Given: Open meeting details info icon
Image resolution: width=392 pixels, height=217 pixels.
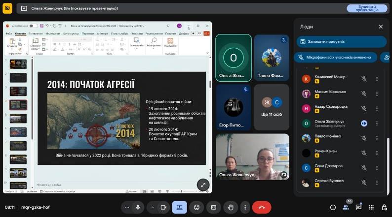Looking at the screenshot, I should [333, 207].
